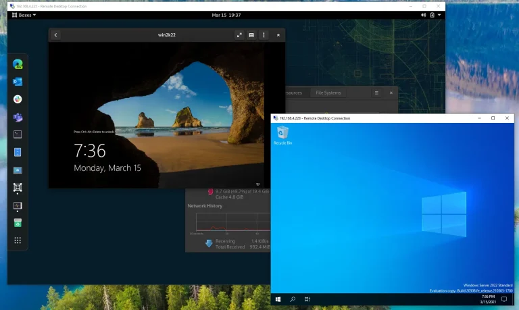The width and height of the screenshot is (519, 310).
Task: Click the keyboard shortcuts button in Boxes
Action: coord(251,35)
